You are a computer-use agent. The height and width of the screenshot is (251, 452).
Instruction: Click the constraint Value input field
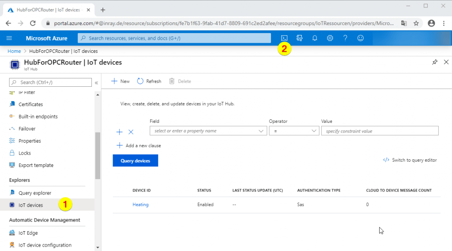point(380,131)
